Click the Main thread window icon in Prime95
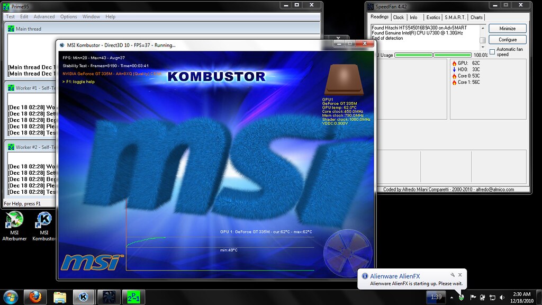Image resolution: width=542 pixels, height=305 pixels. pos(11,29)
